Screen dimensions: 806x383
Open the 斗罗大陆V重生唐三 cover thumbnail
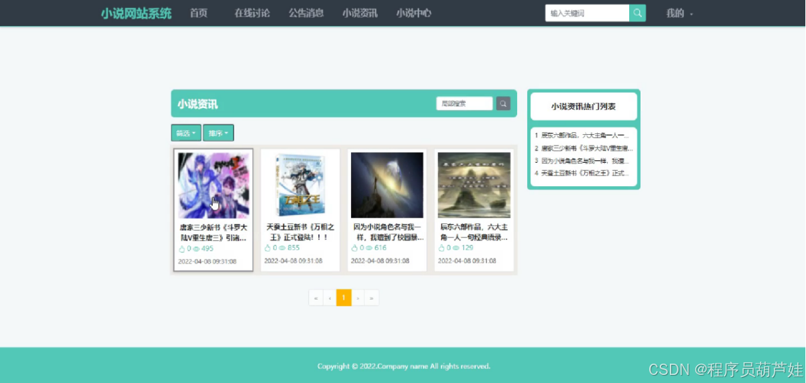tap(214, 185)
